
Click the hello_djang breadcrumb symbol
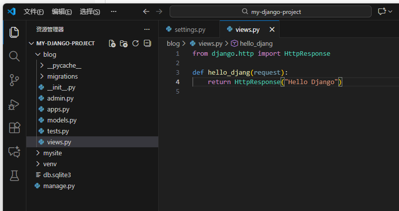click(x=256, y=43)
